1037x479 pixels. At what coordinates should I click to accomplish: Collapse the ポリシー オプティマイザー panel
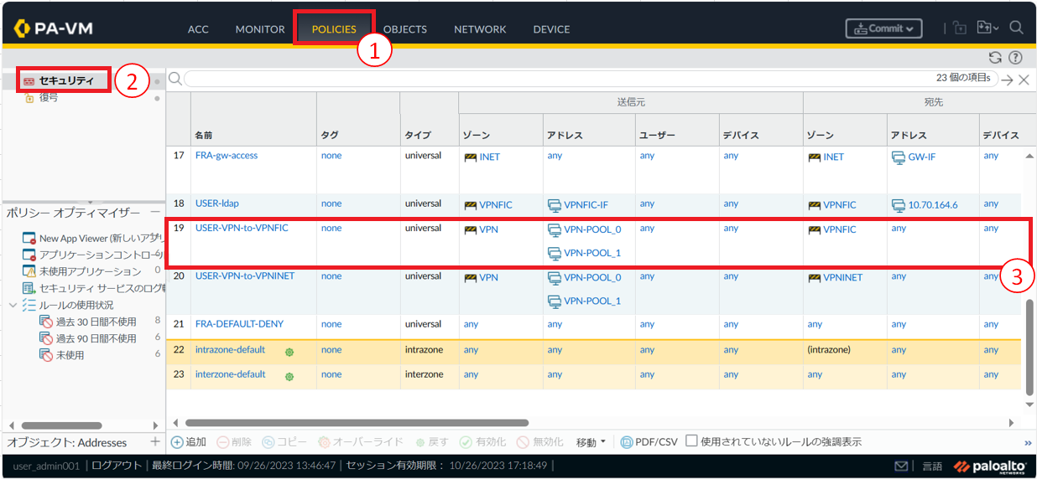pyautogui.click(x=156, y=213)
